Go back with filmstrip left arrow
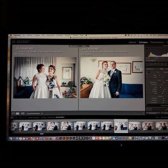This screenshot has height=168, width=168. point(23,118)
